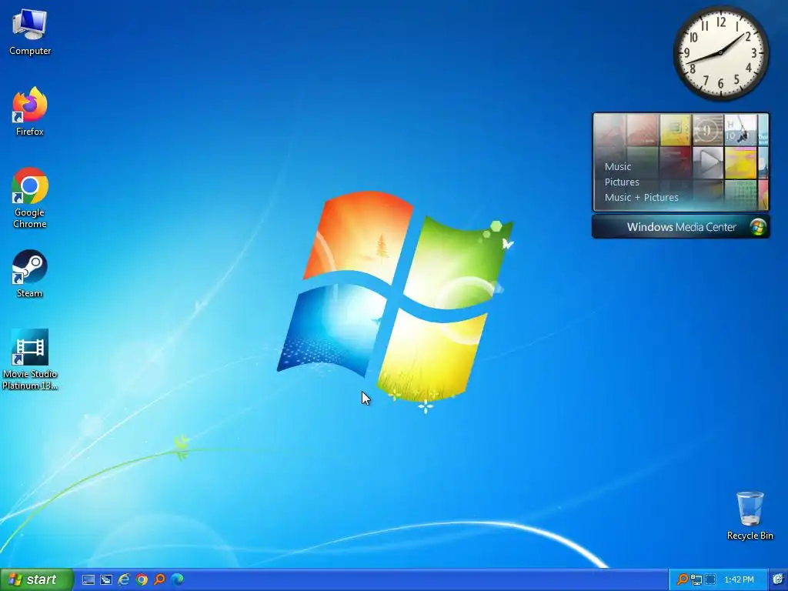Viewport: 788px width, 591px height.
Task: Select the Steam desktop shortcut
Action: [x=30, y=274]
